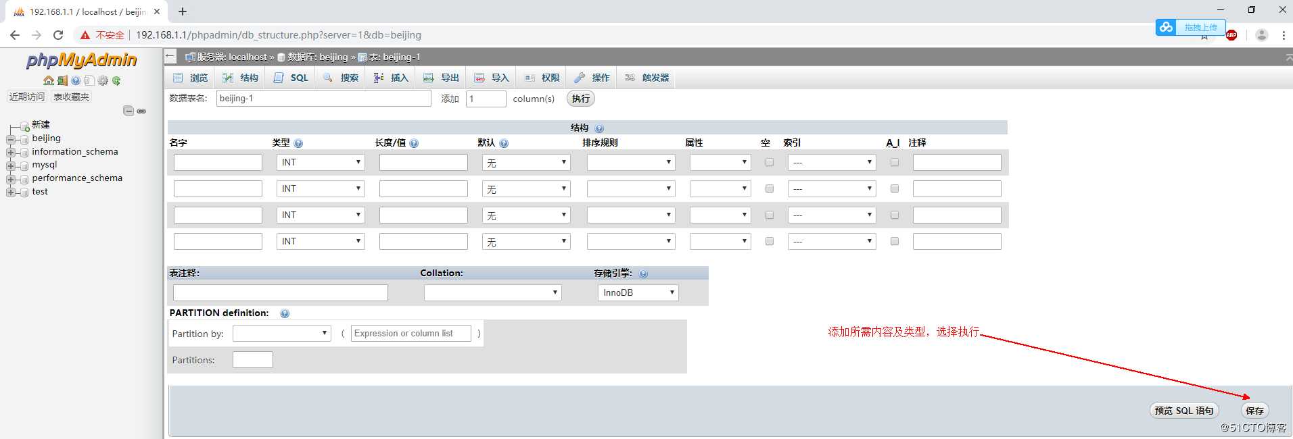Click browser reload button
The image size is (1293, 439).
point(58,35)
